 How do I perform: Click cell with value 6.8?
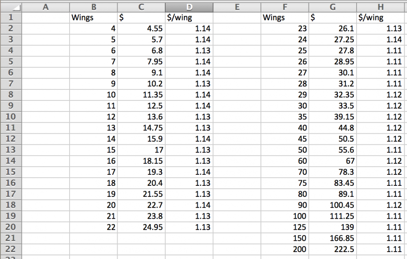click(141, 51)
